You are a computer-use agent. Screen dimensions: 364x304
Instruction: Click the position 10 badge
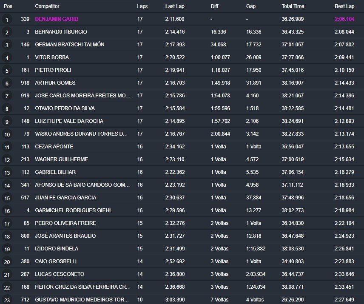7,134
